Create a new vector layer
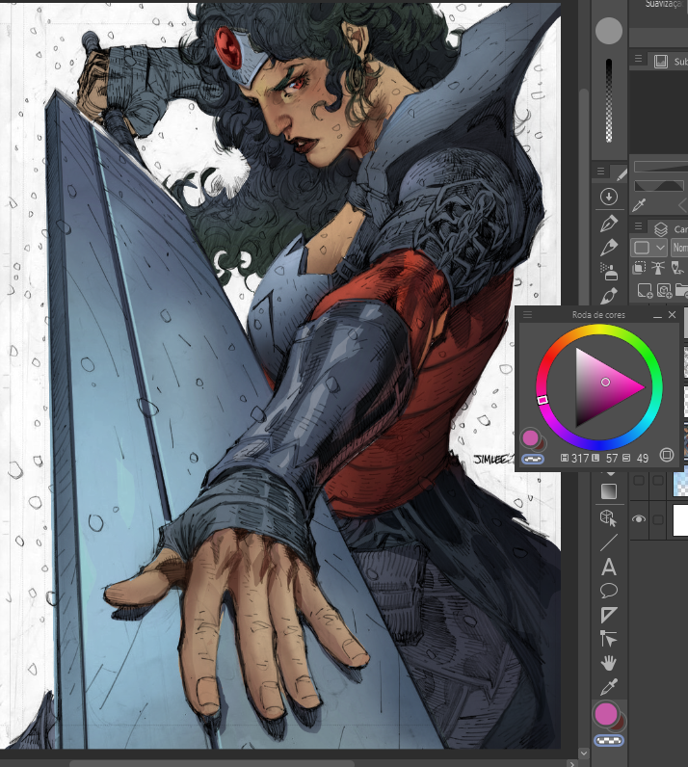Image resolution: width=688 pixels, height=767 pixels. [x=664, y=291]
